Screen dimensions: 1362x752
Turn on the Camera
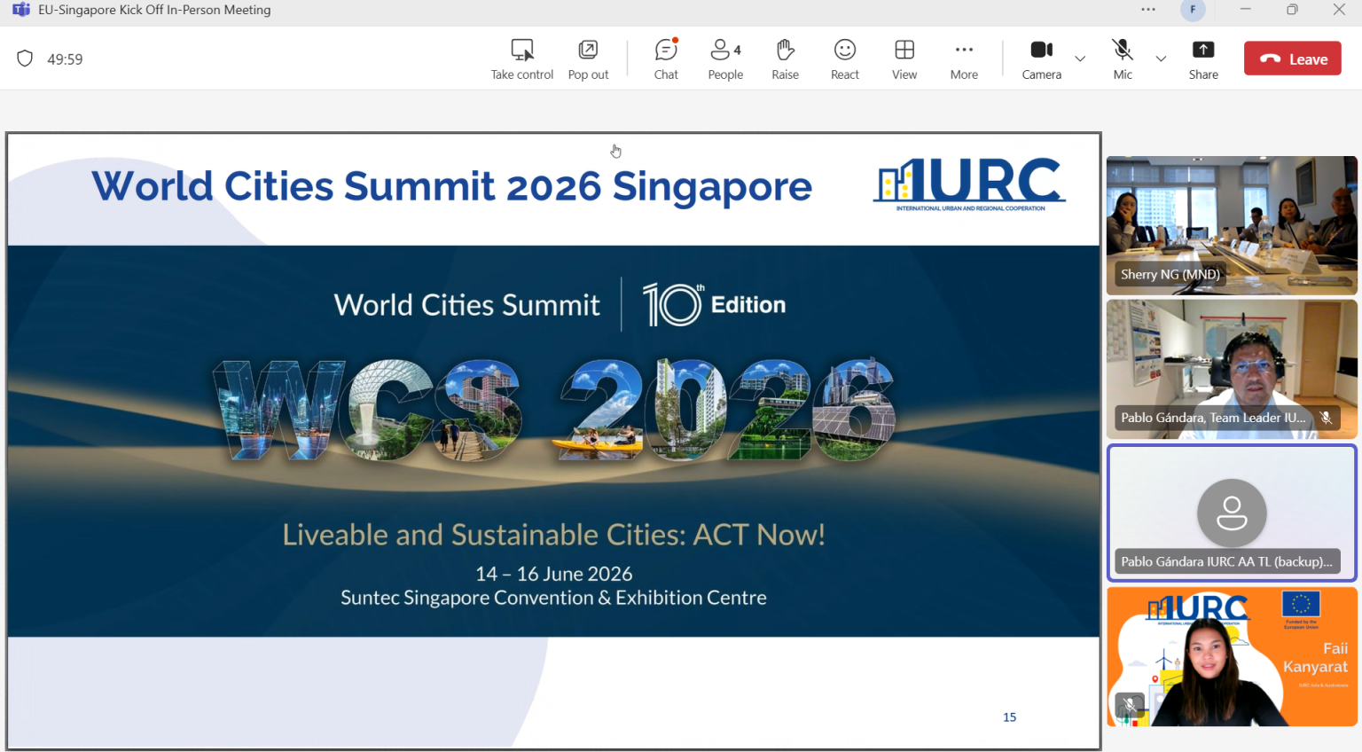(1041, 58)
